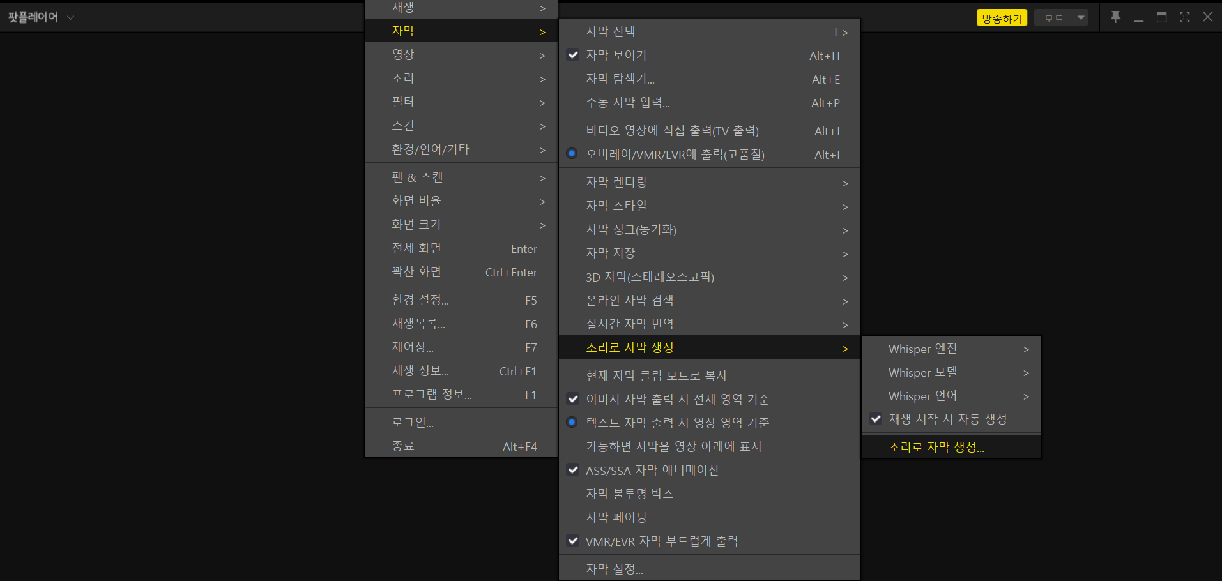1222x581 pixels.
Task: Expand the Whisper 언어 submenu
Action: (922, 396)
